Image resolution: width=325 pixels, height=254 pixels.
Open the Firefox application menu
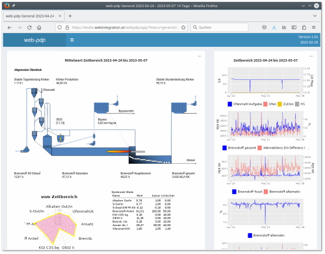click(x=313, y=27)
